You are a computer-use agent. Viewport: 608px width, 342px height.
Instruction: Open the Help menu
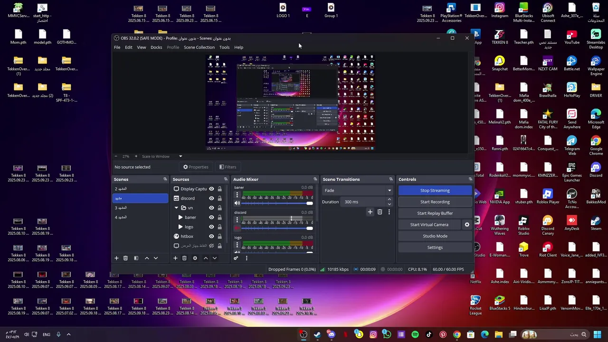[x=238, y=47]
